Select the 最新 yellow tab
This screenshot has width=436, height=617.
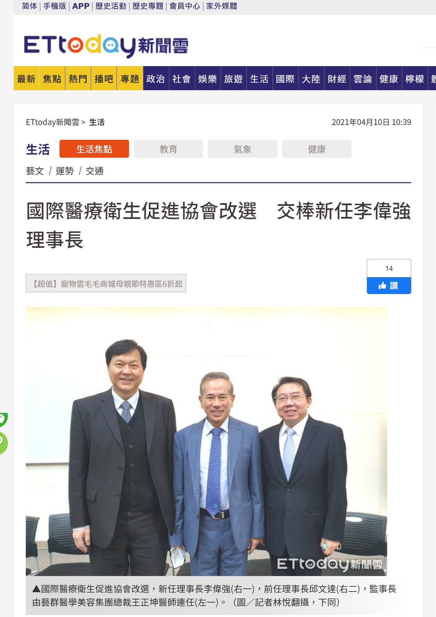tap(26, 79)
